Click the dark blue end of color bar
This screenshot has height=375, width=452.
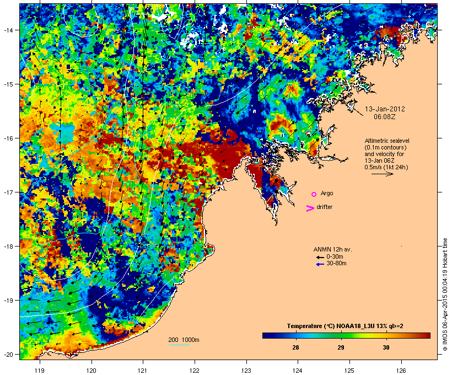pos(266,335)
